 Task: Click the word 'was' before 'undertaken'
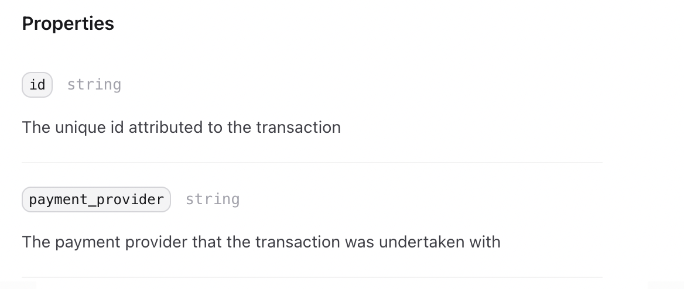(x=360, y=242)
